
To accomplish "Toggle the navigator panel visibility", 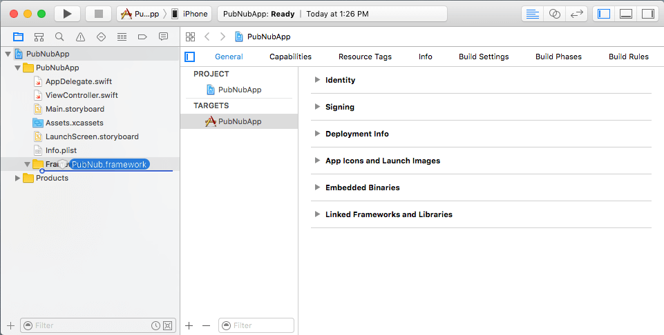I will coord(604,14).
